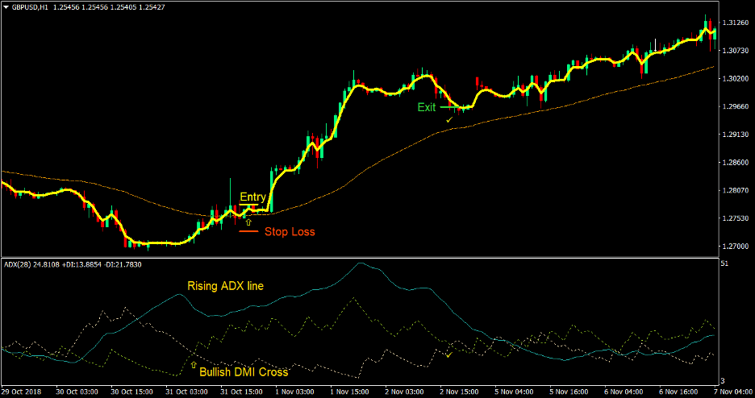Click the ADX scale value 51

724,263
